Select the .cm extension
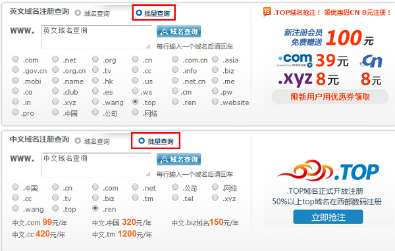The height and width of the screenshot is (251, 395). [x=175, y=91]
